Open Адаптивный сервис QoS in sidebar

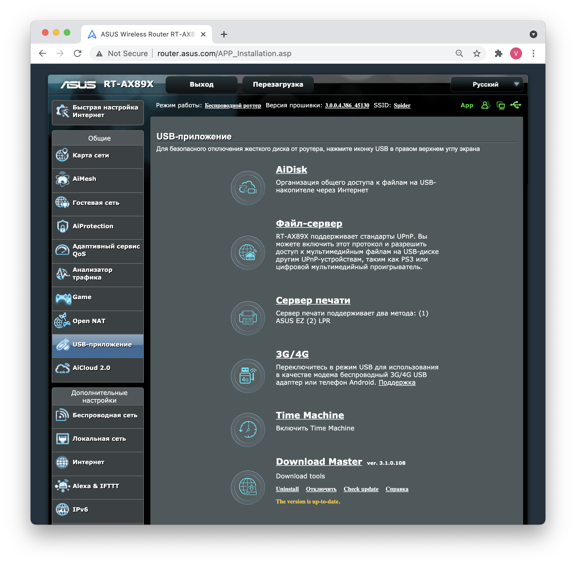coord(98,251)
